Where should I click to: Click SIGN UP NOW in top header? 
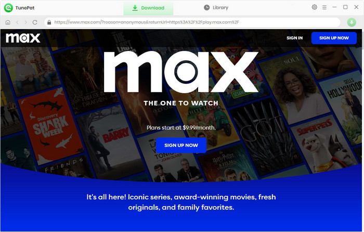(334, 38)
